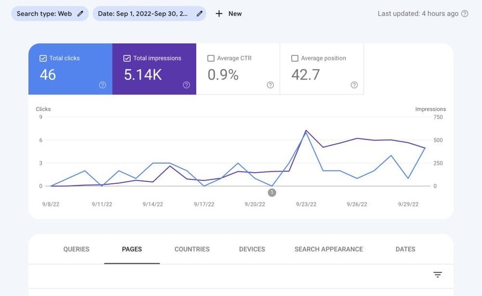Click the 750 impressions axis value
Screen dimensions: 482x296
(x=438, y=117)
